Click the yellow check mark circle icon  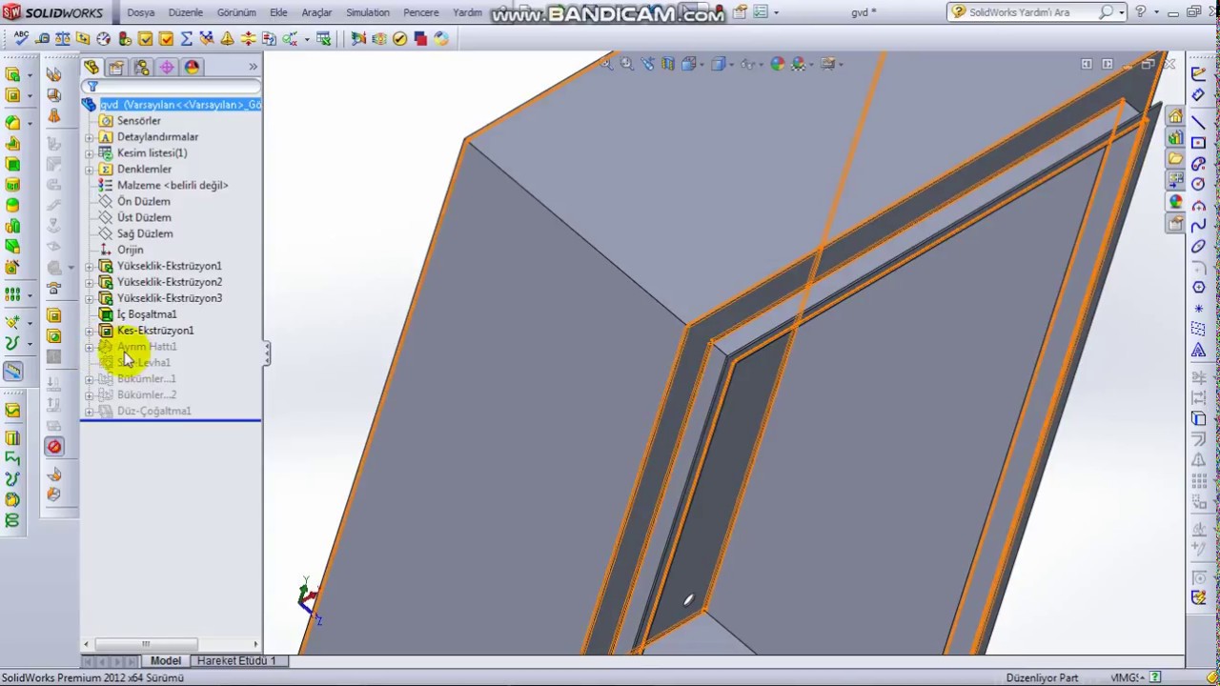pos(399,39)
